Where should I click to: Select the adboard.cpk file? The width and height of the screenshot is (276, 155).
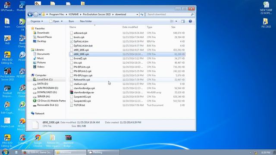[x=81, y=33]
